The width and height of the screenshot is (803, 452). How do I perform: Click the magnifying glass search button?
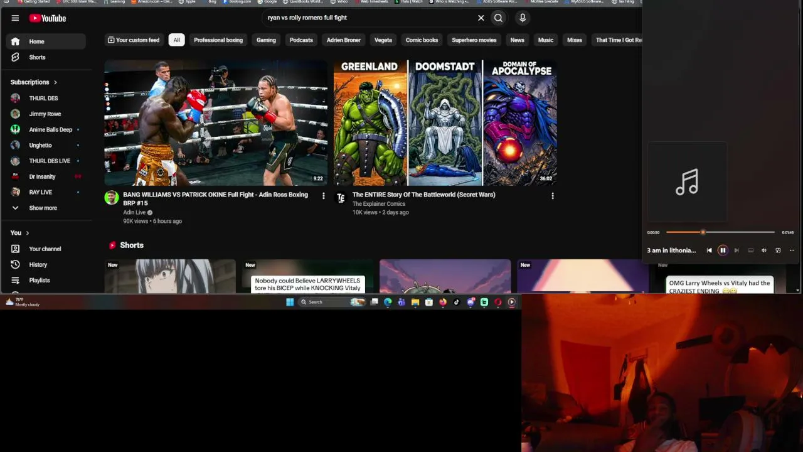[498, 18]
